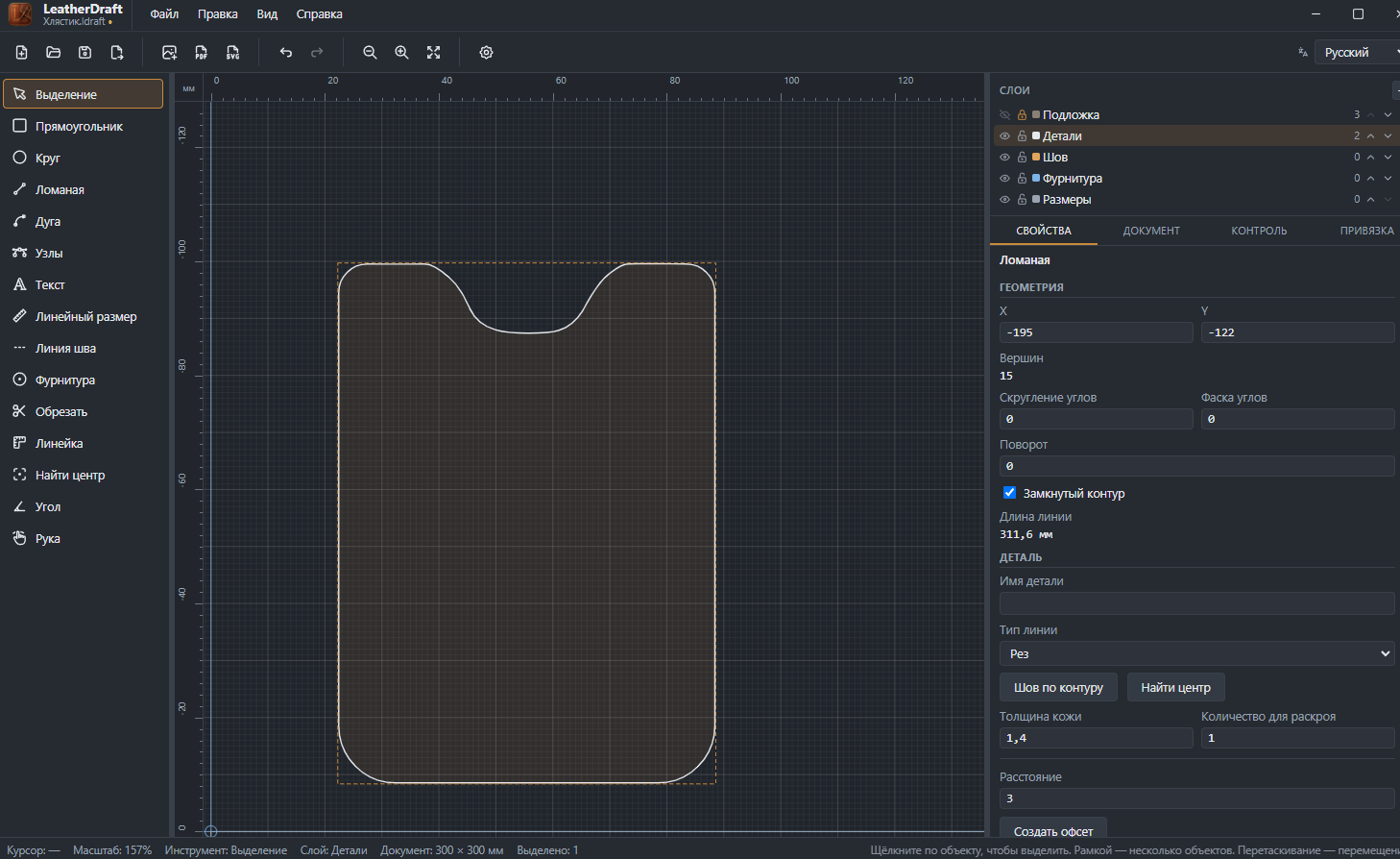The image size is (1400, 859).
Task: Unlock the Подложка layer
Action: coord(1022,114)
